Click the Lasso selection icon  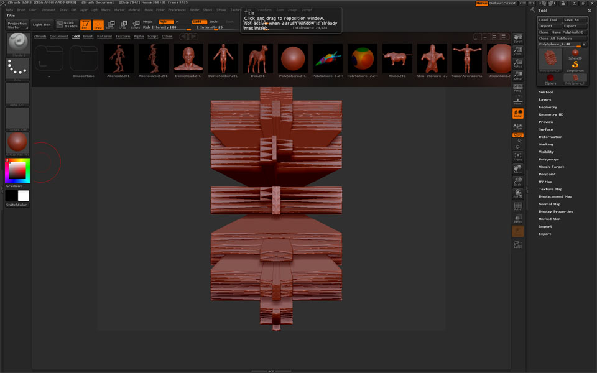(518, 244)
